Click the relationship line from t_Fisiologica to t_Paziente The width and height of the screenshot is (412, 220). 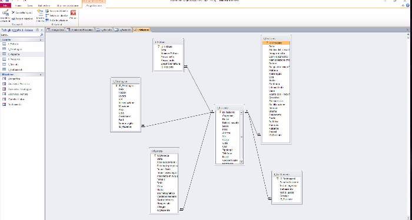[x=177, y=120]
